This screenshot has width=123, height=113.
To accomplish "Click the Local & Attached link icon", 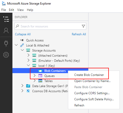I will point(22,45).
